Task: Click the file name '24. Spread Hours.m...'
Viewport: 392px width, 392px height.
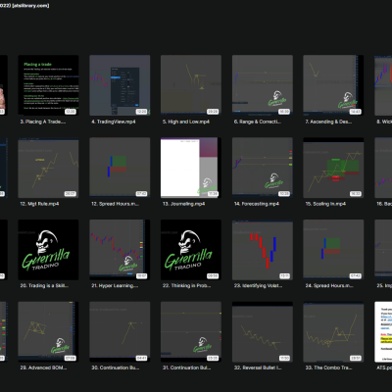Action: (329, 286)
